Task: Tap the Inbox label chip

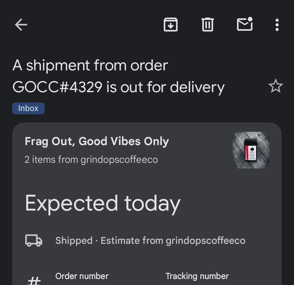Action: click(x=28, y=108)
